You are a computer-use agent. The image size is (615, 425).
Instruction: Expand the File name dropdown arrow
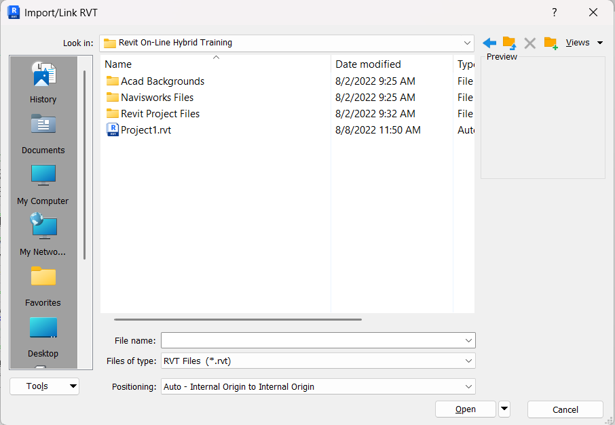coord(468,340)
